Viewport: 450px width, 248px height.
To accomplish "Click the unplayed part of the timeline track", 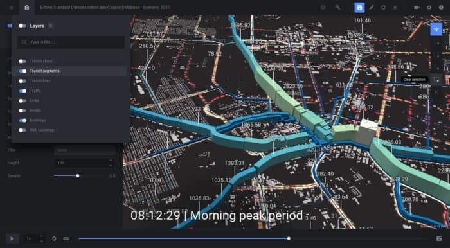I will pos(358,238).
